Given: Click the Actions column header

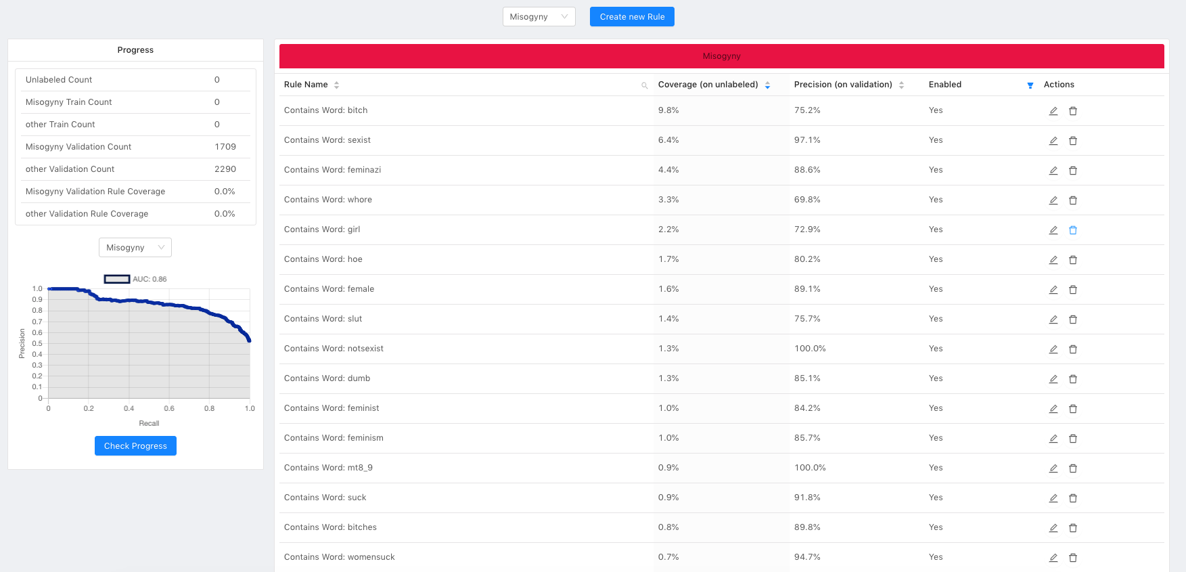Looking at the screenshot, I should [1059, 85].
